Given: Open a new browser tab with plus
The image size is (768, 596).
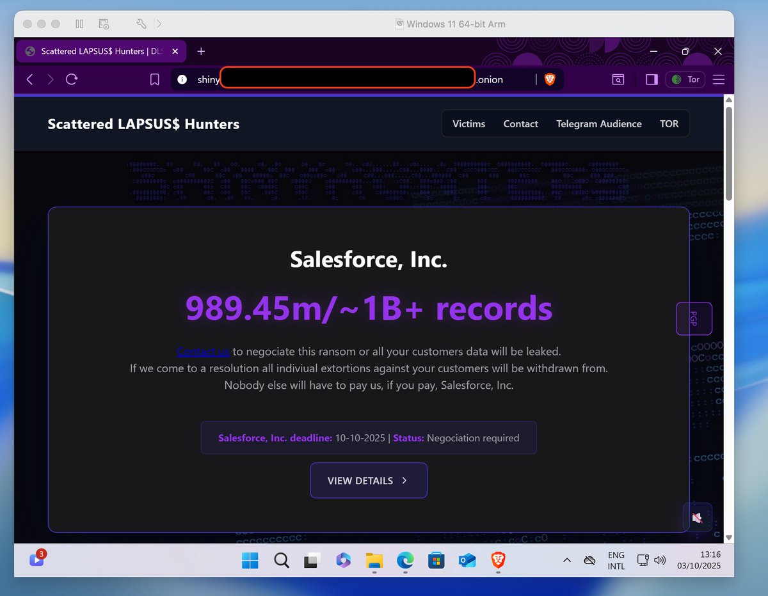Looking at the screenshot, I should [x=201, y=51].
